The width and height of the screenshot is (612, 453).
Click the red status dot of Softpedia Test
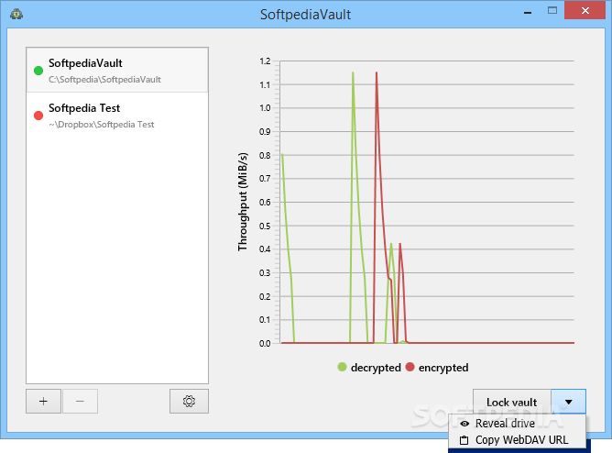(x=38, y=116)
